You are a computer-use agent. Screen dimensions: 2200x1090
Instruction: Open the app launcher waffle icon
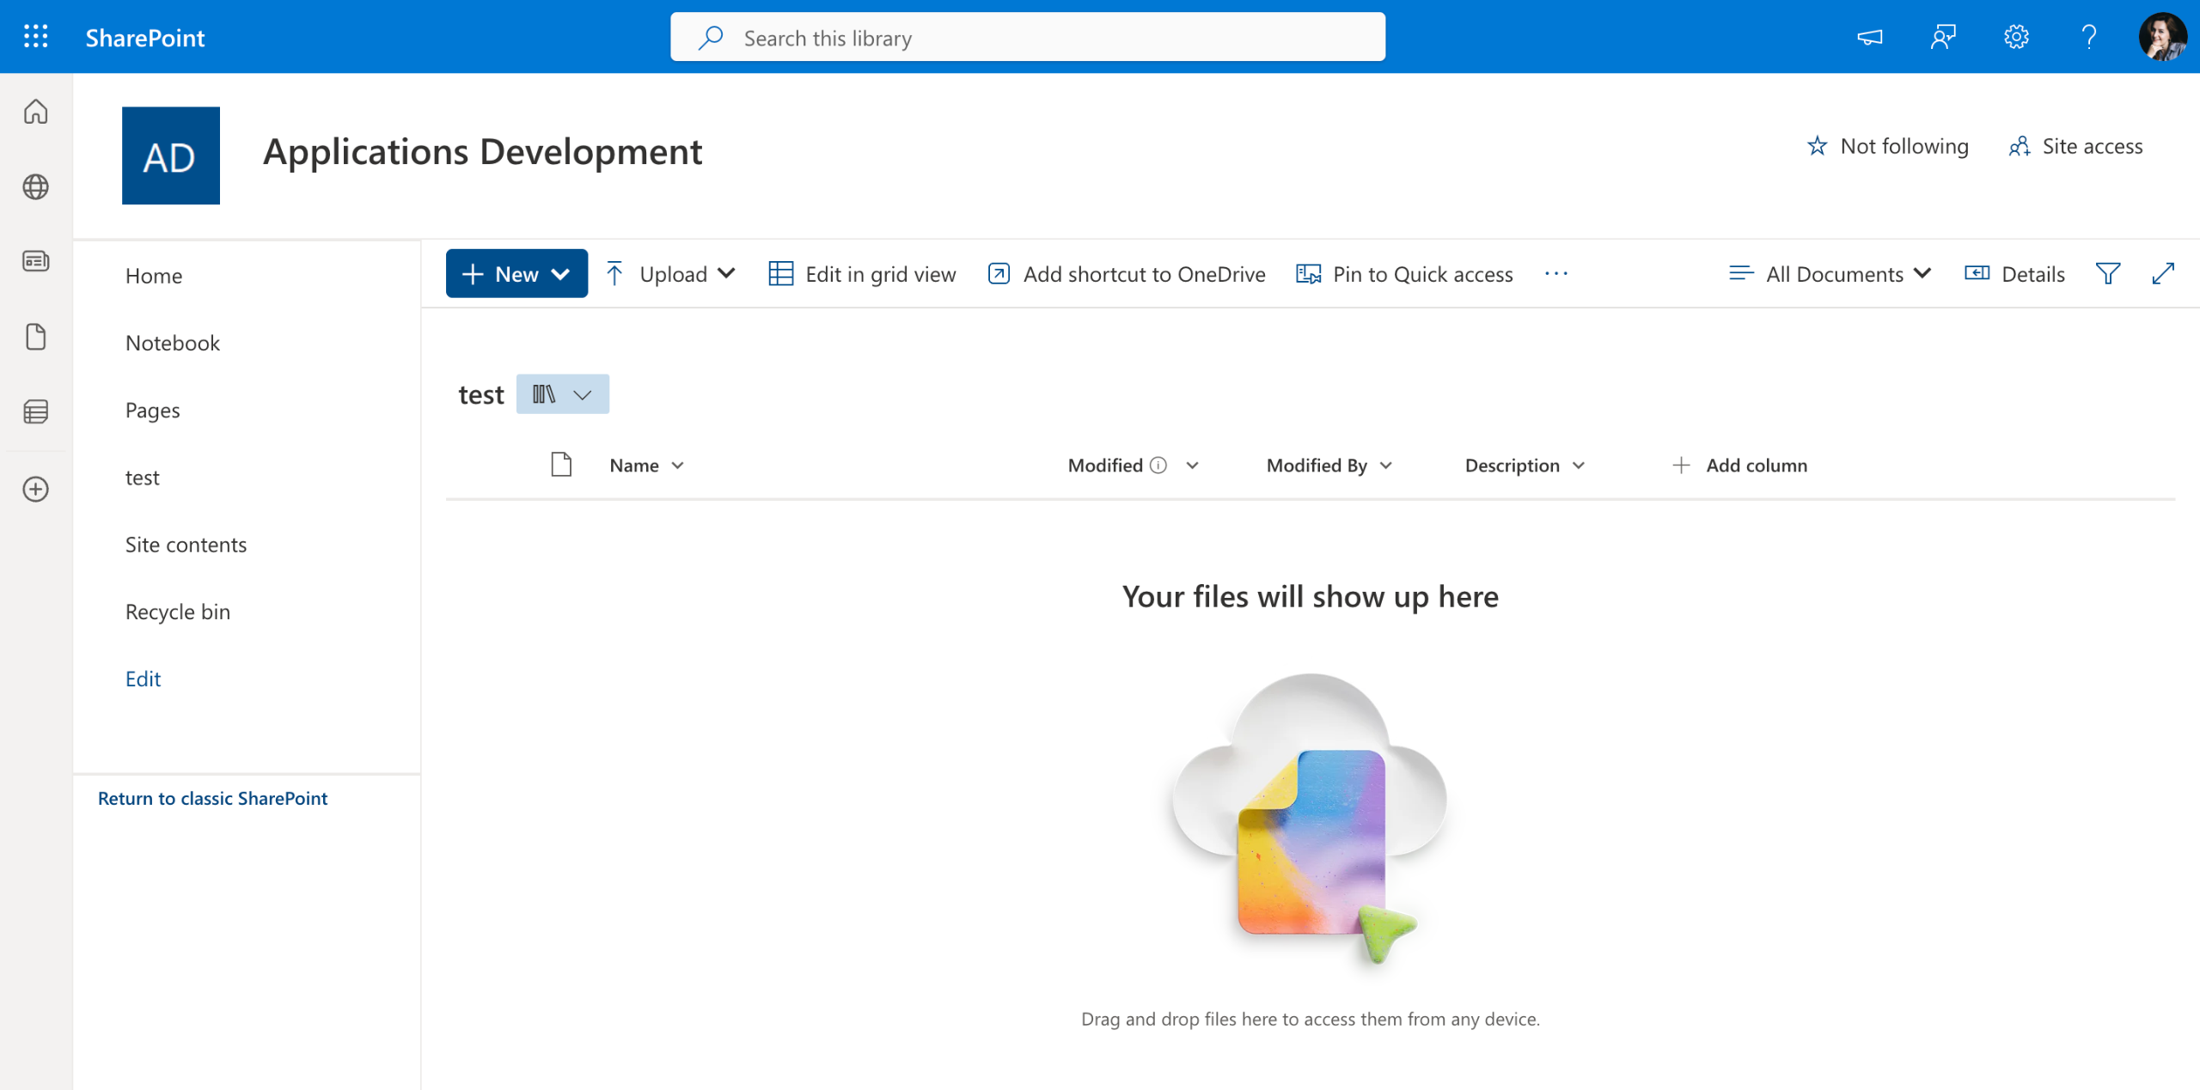tap(35, 37)
